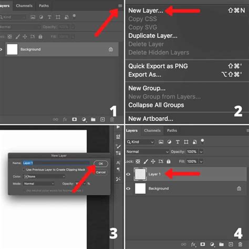
Task: Create adjustment layer in step 4 panel
Action: point(212,244)
